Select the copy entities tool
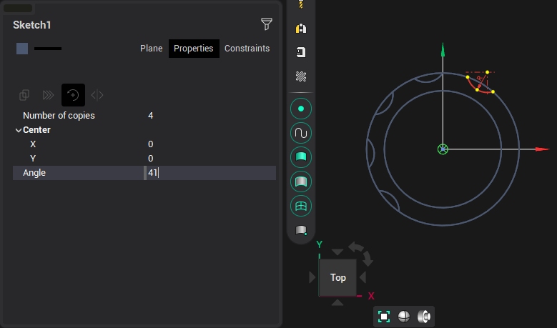The height and width of the screenshot is (328, 557). tap(24, 94)
